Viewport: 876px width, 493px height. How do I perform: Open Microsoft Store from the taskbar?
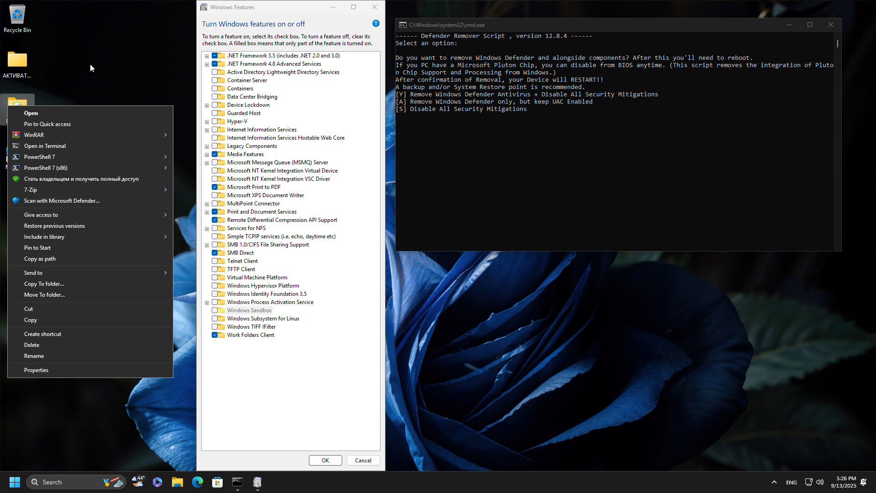click(218, 482)
